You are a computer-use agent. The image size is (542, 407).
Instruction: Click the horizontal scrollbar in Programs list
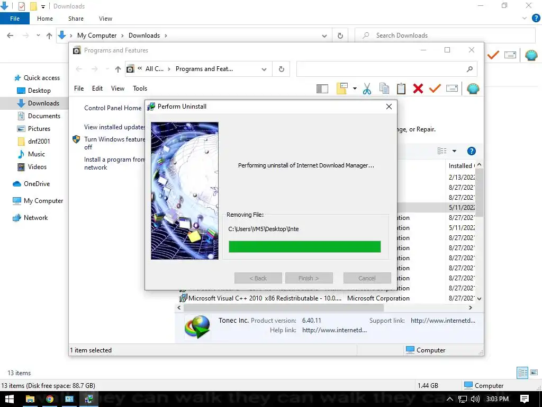point(284,308)
